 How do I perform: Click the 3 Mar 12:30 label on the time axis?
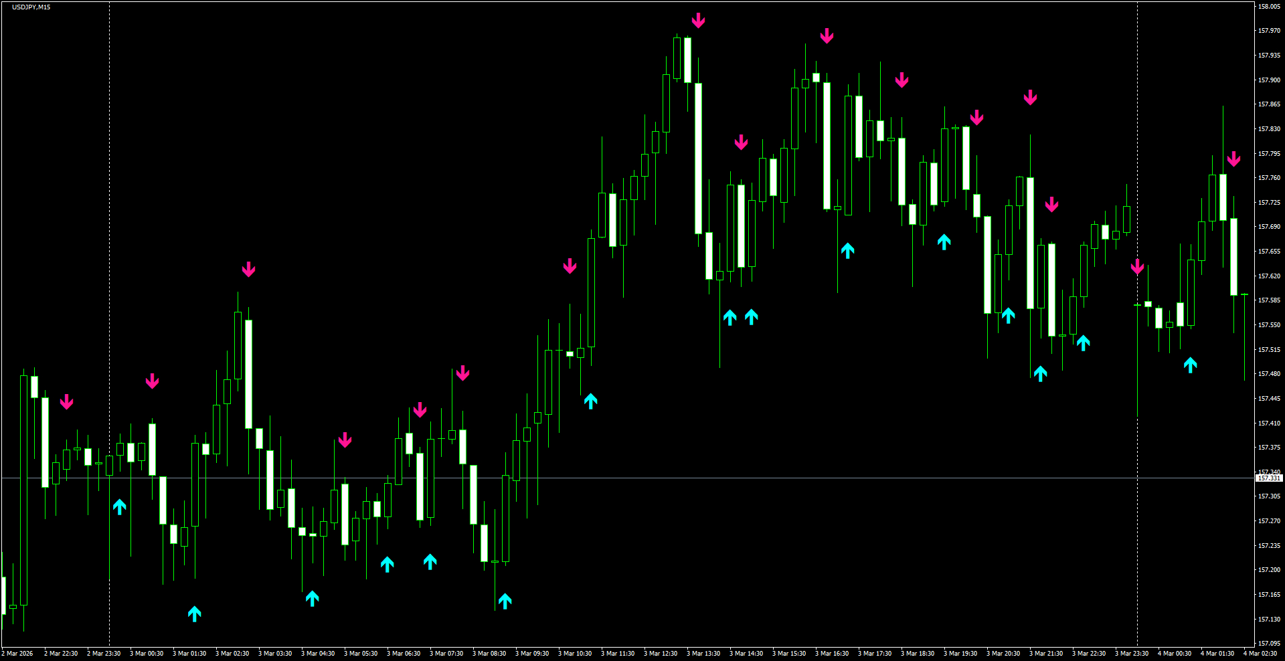point(663,654)
